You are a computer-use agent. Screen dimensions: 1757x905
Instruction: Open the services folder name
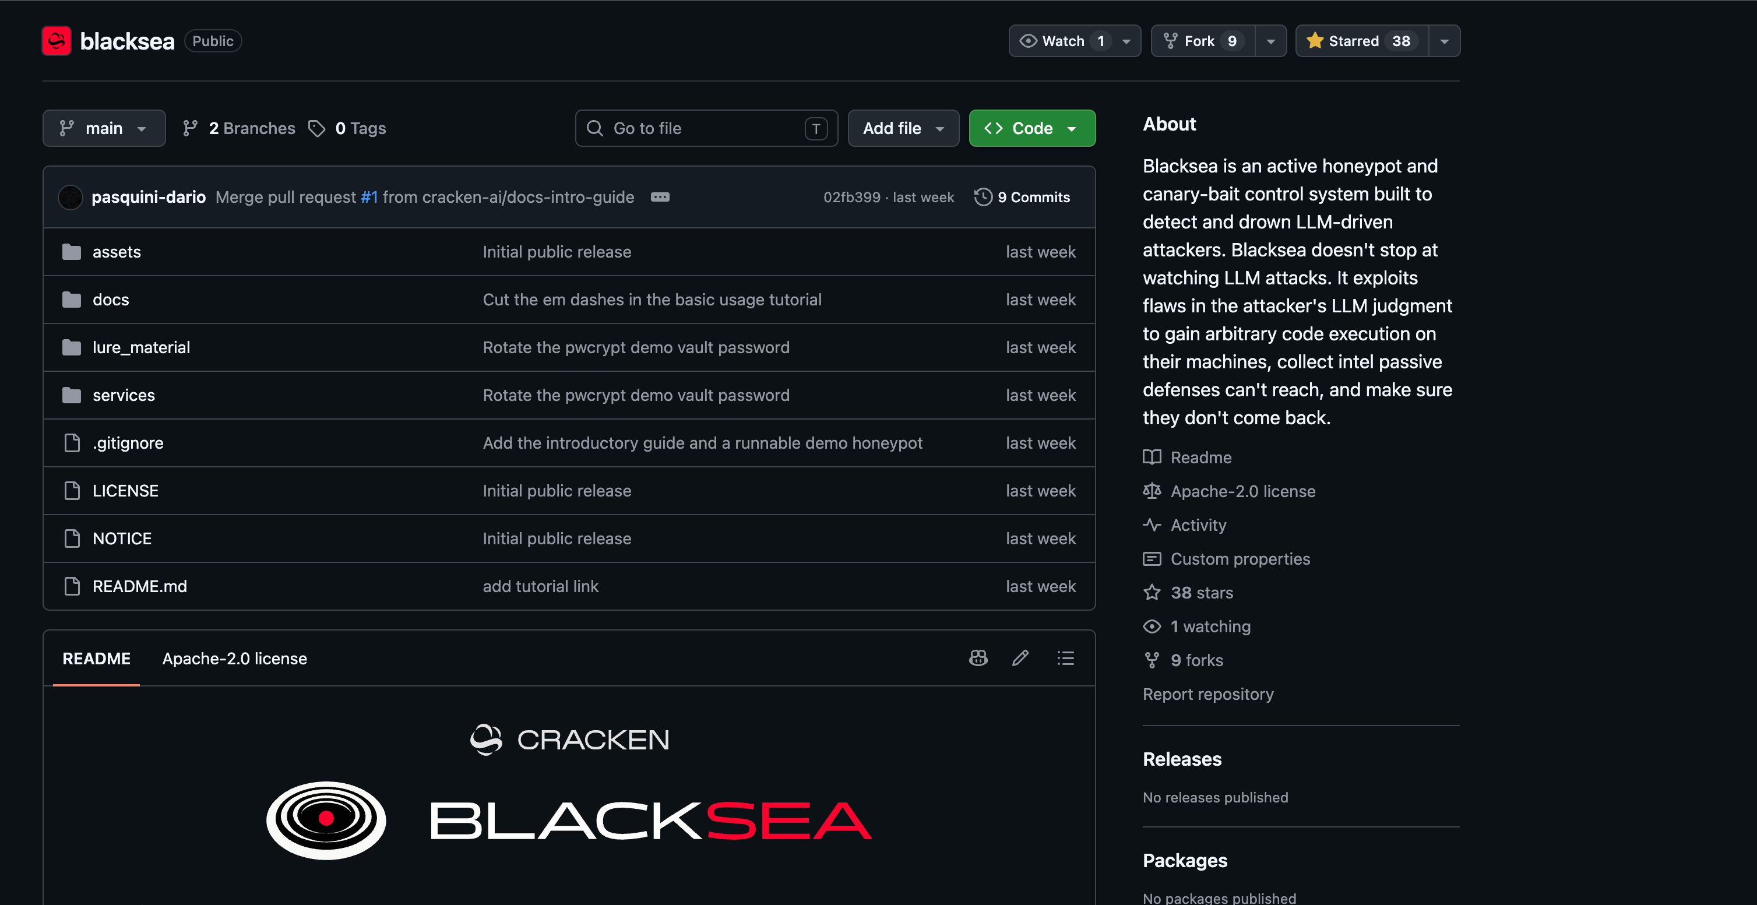point(124,395)
